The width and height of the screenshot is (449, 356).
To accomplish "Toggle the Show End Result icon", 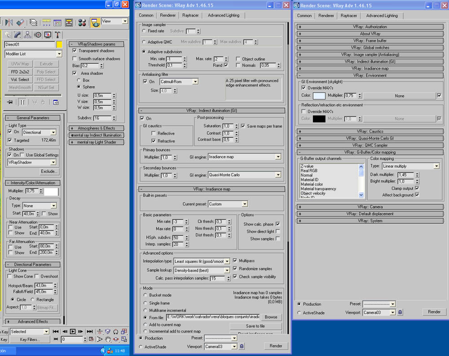I will (22, 102).
